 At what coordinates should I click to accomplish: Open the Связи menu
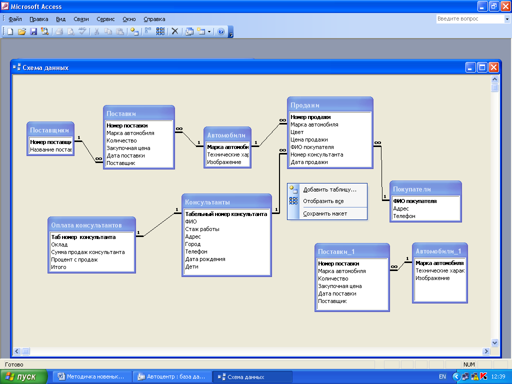(x=81, y=19)
